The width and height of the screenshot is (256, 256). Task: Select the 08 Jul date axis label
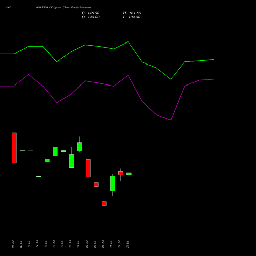tap(13, 244)
